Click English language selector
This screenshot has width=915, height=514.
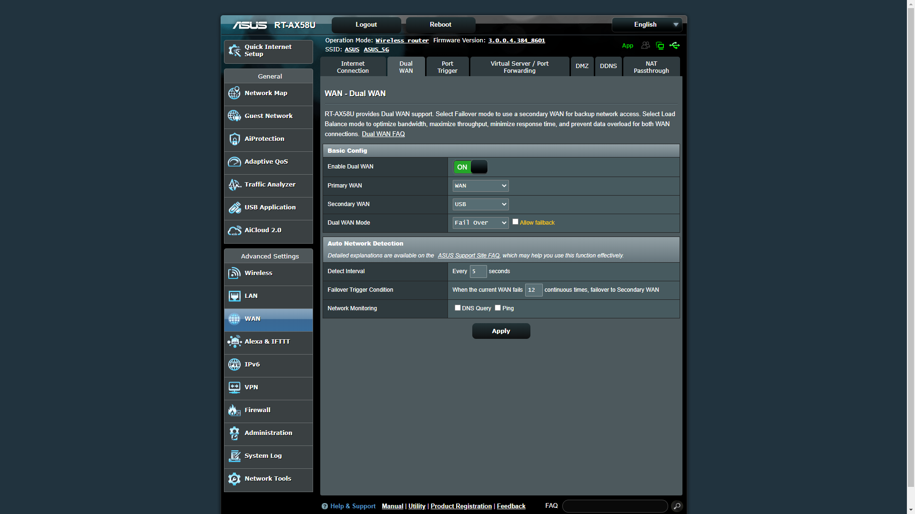tap(648, 24)
